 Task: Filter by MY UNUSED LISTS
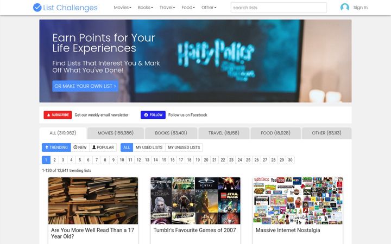184,147
